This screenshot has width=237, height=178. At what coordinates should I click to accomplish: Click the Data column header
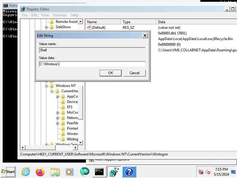196,22
